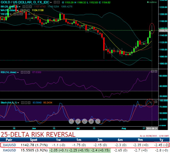Click XAGUSD spot 15.5505 (3.92%)

click(34, 150)
